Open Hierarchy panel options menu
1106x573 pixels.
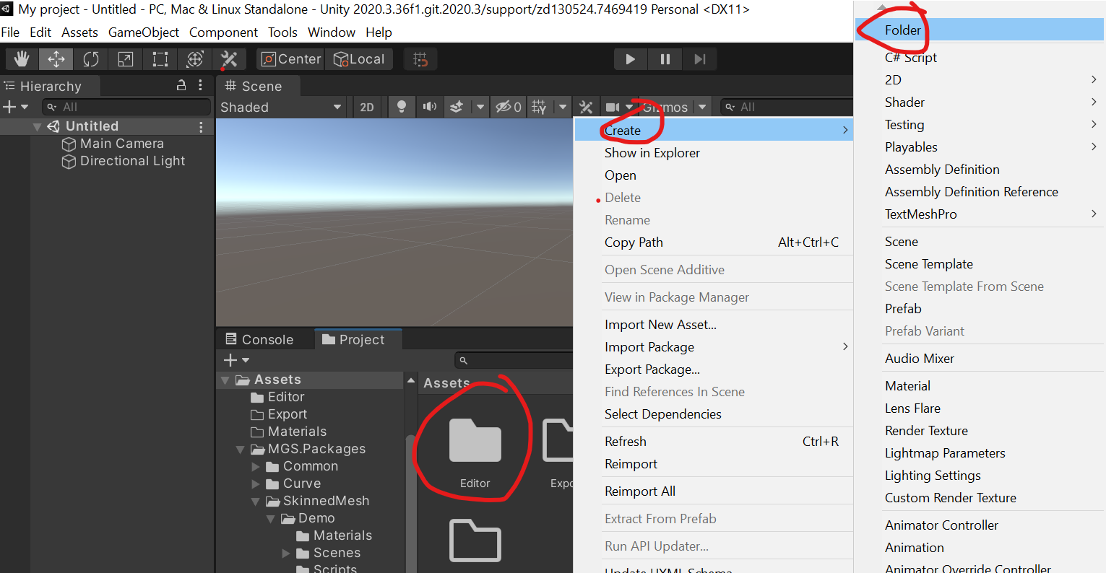[x=200, y=85]
